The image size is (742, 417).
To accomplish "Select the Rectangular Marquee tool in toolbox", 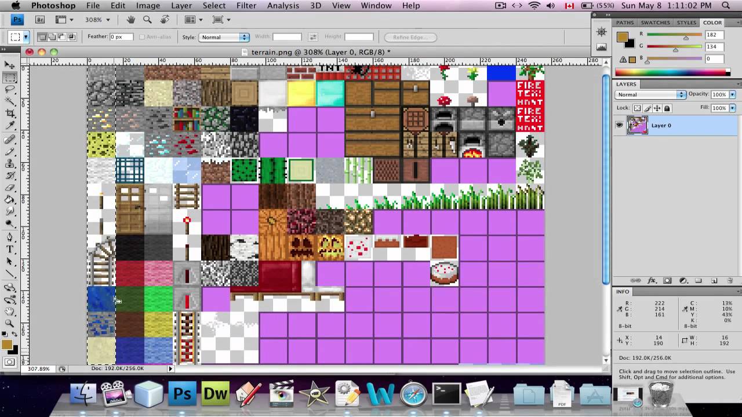I will (10, 78).
